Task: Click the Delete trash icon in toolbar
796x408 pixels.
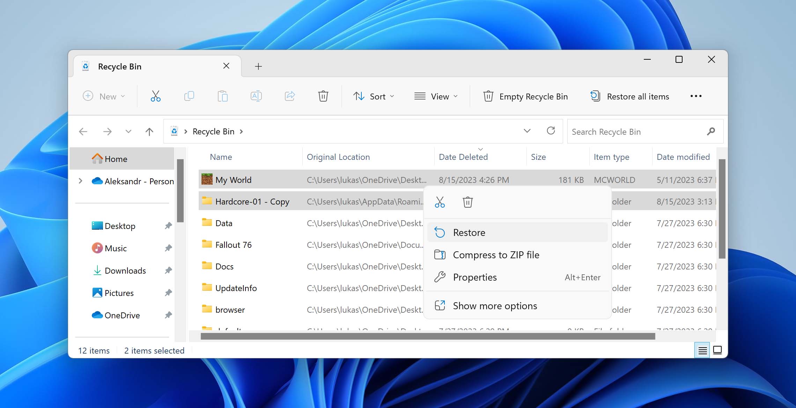Action: click(x=323, y=96)
